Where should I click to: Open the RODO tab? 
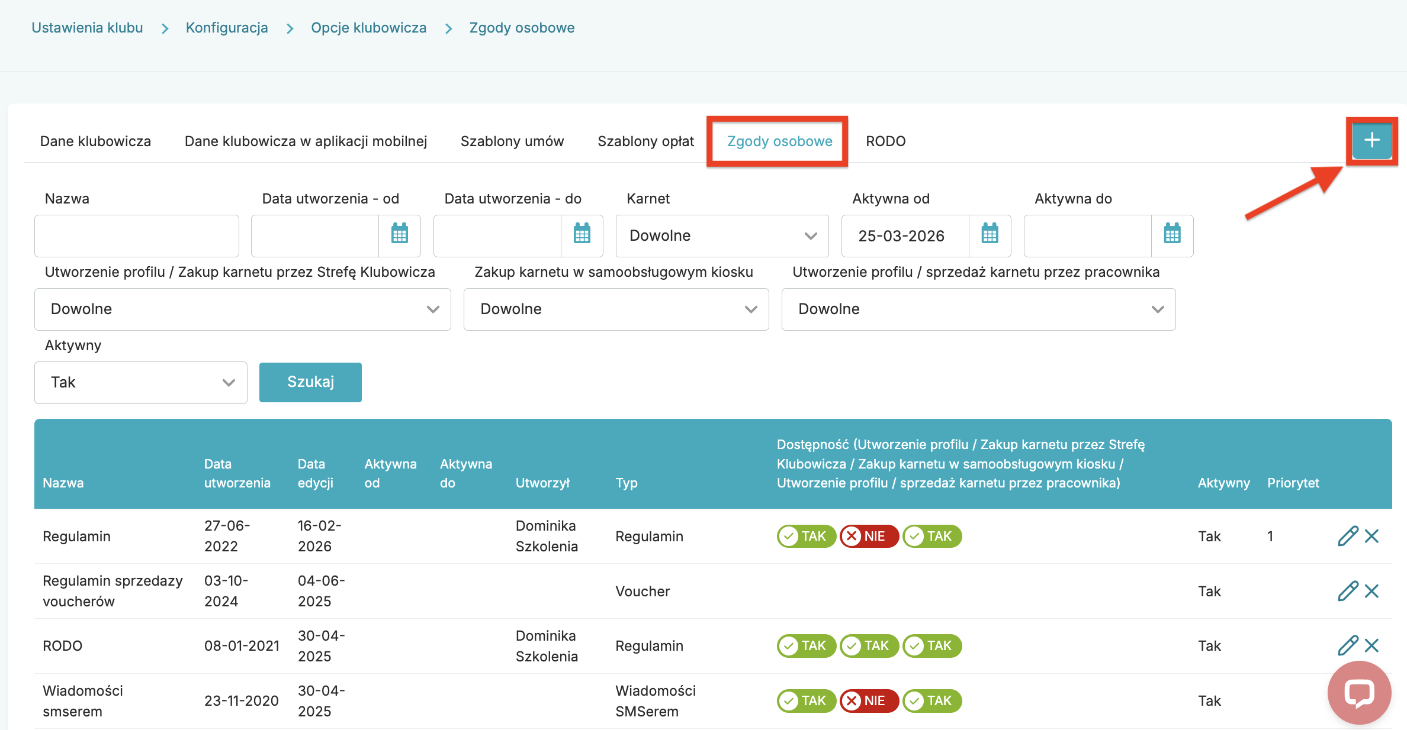(885, 141)
